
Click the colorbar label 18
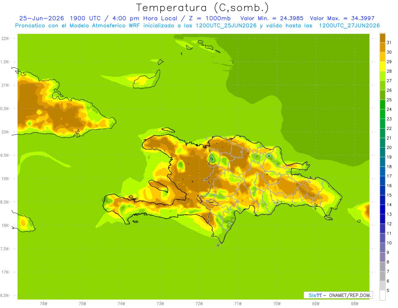tap(389, 166)
